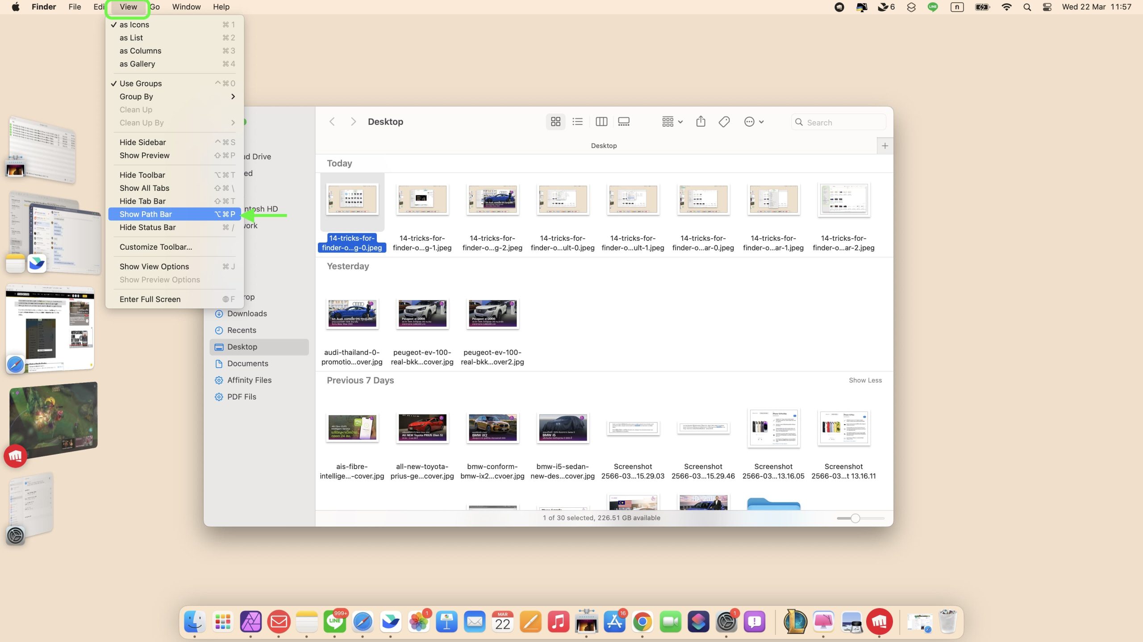
Task: Open Downloads in the Finder sidebar
Action: point(246,313)
